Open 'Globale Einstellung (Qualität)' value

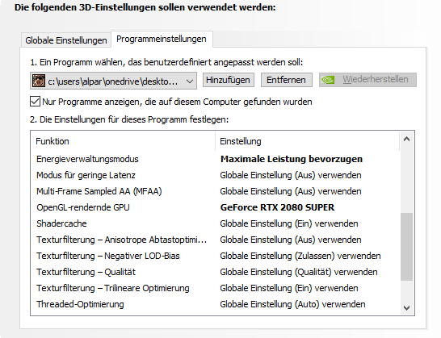coord(299,272)
